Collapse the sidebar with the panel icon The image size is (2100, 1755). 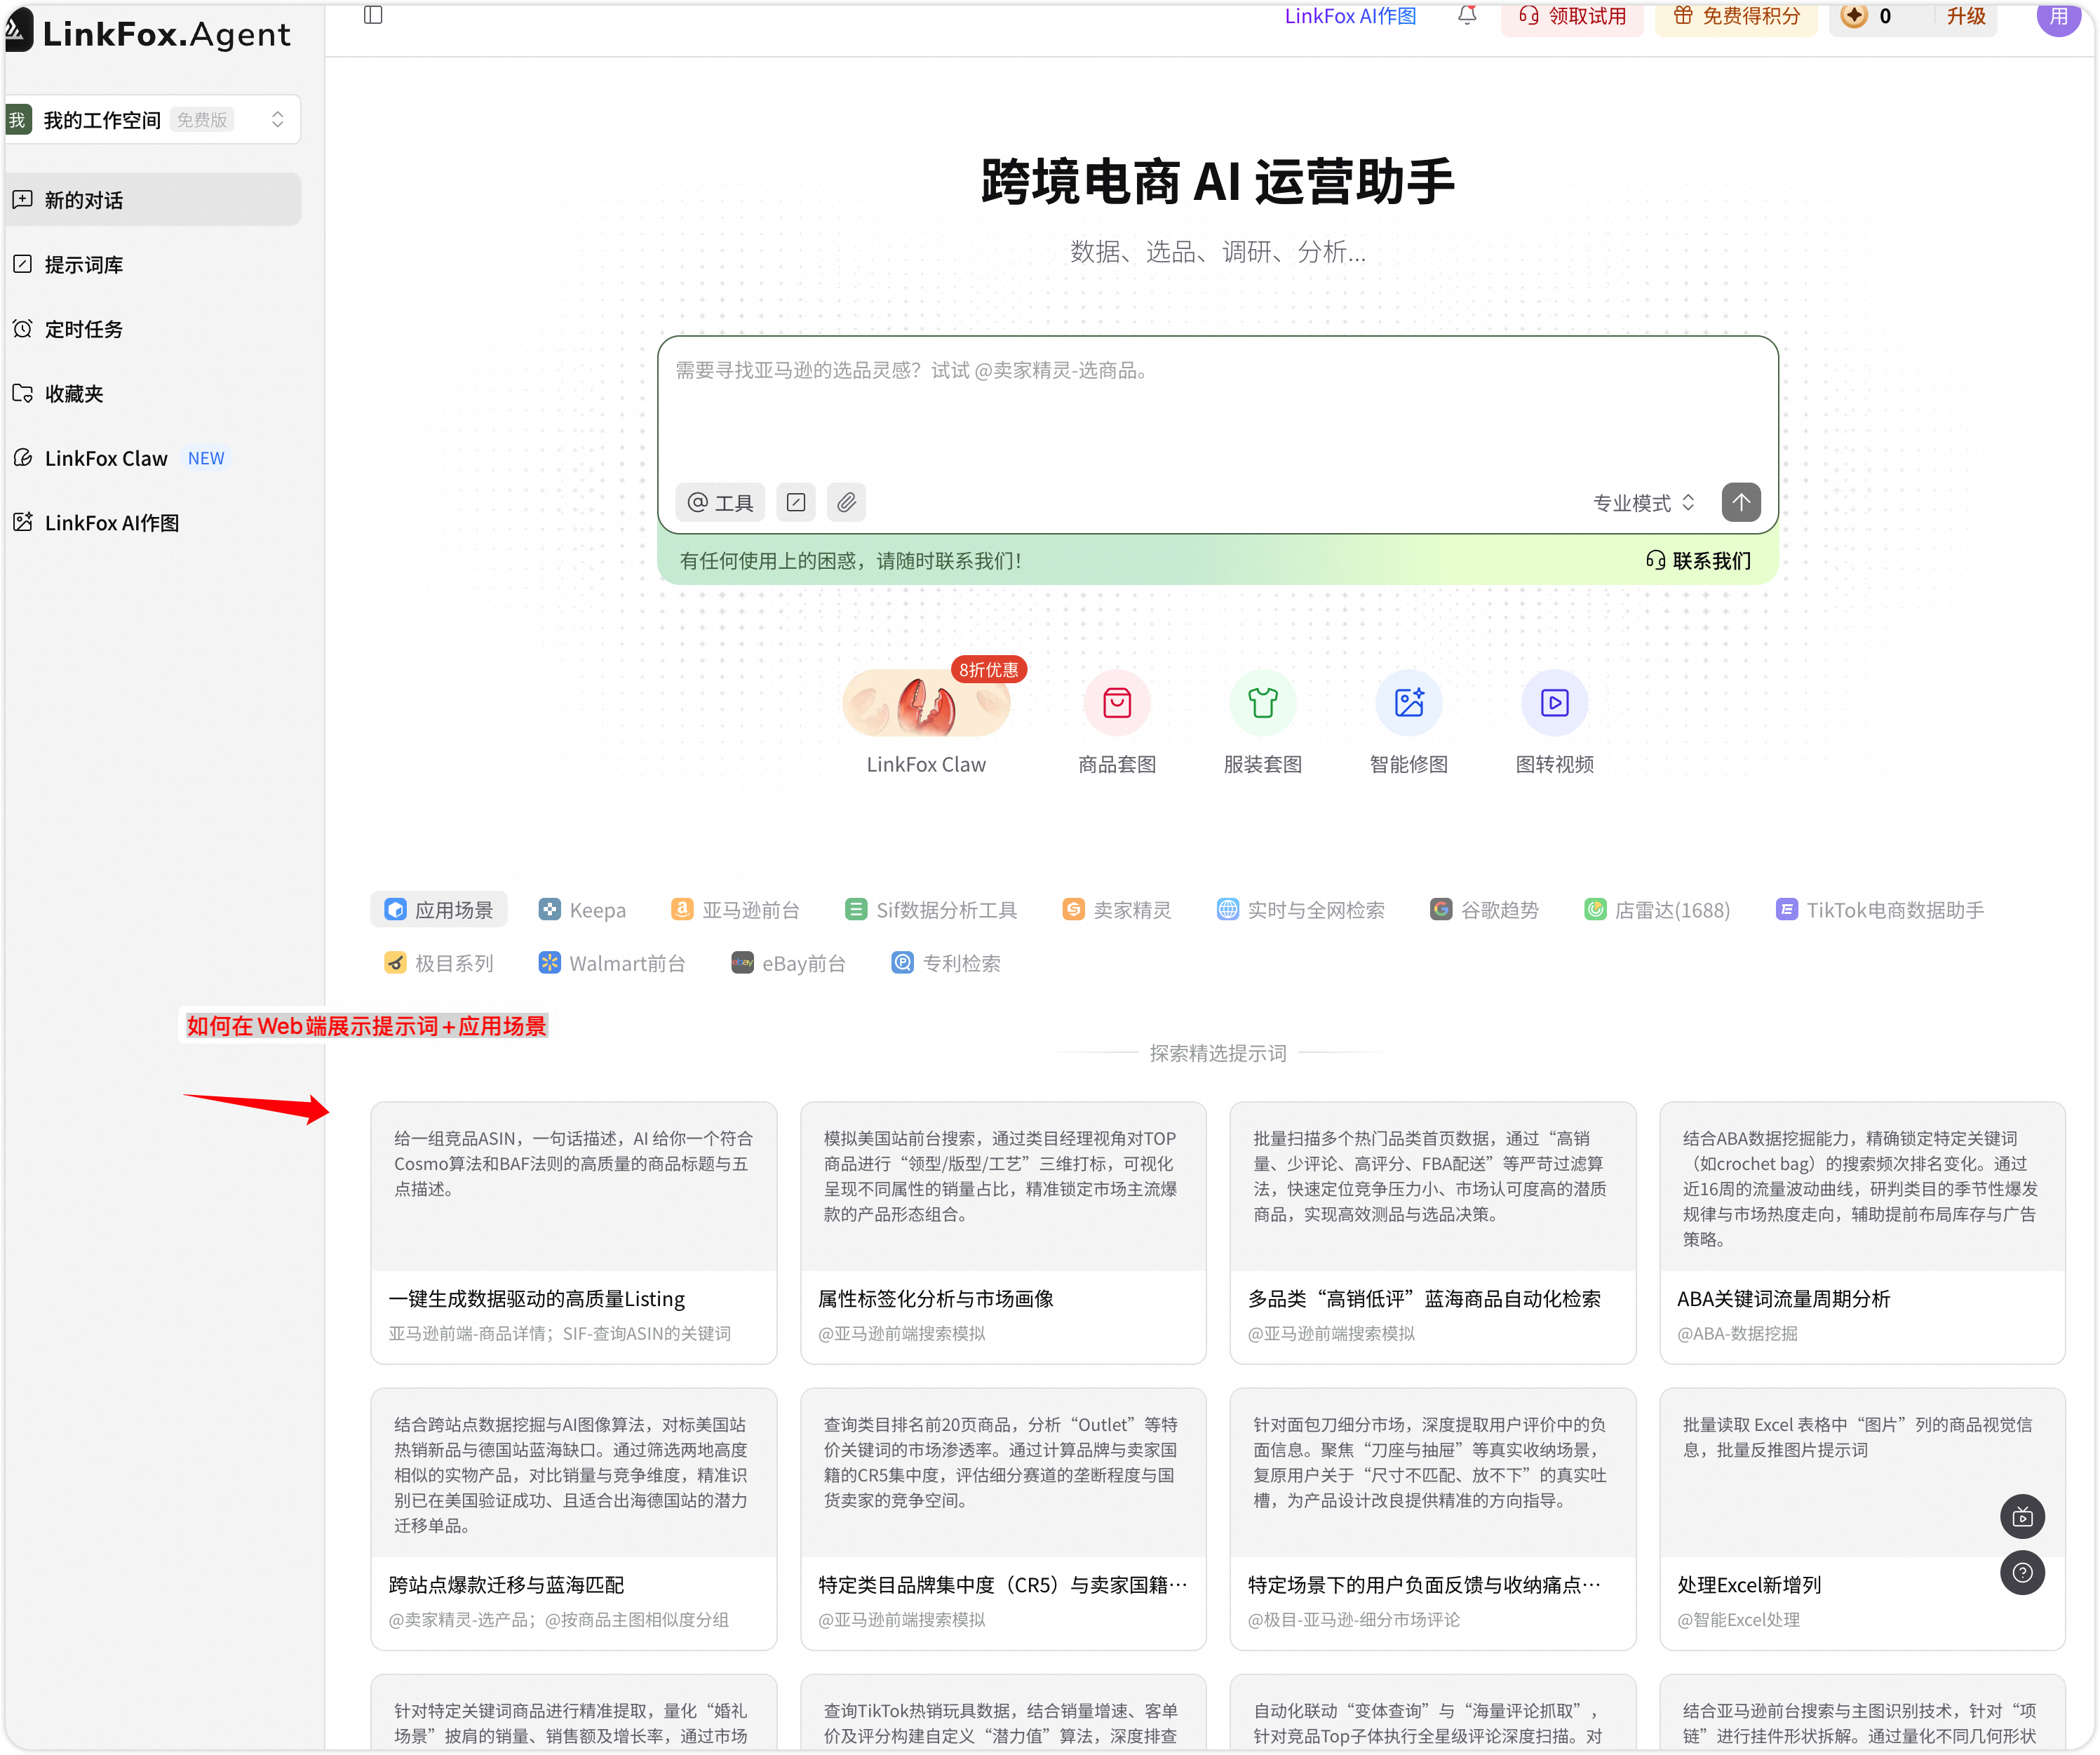[x=373, y=15]
